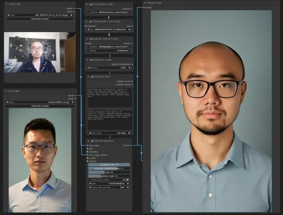283x215 pixels.
Task: Increase the seed value with right arrow
Action: pos(129,184)
